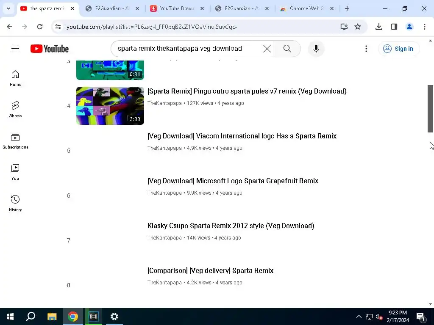Go back with the browser back arrow
Viewport: 434px width, 325px height.
click(x=9, y=27)
